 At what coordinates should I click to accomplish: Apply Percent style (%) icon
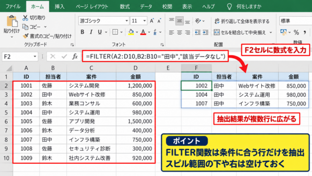pos(296,32)
